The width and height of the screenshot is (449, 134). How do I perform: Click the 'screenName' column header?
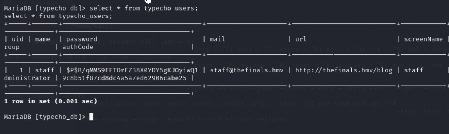[x=423, y=39]
